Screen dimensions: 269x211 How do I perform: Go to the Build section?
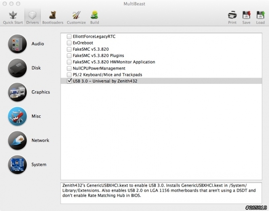click(95, 17)
